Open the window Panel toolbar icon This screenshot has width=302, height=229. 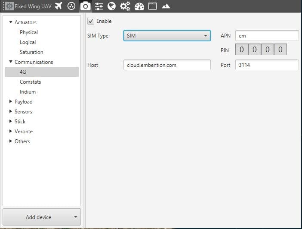(x=152, y=6)
